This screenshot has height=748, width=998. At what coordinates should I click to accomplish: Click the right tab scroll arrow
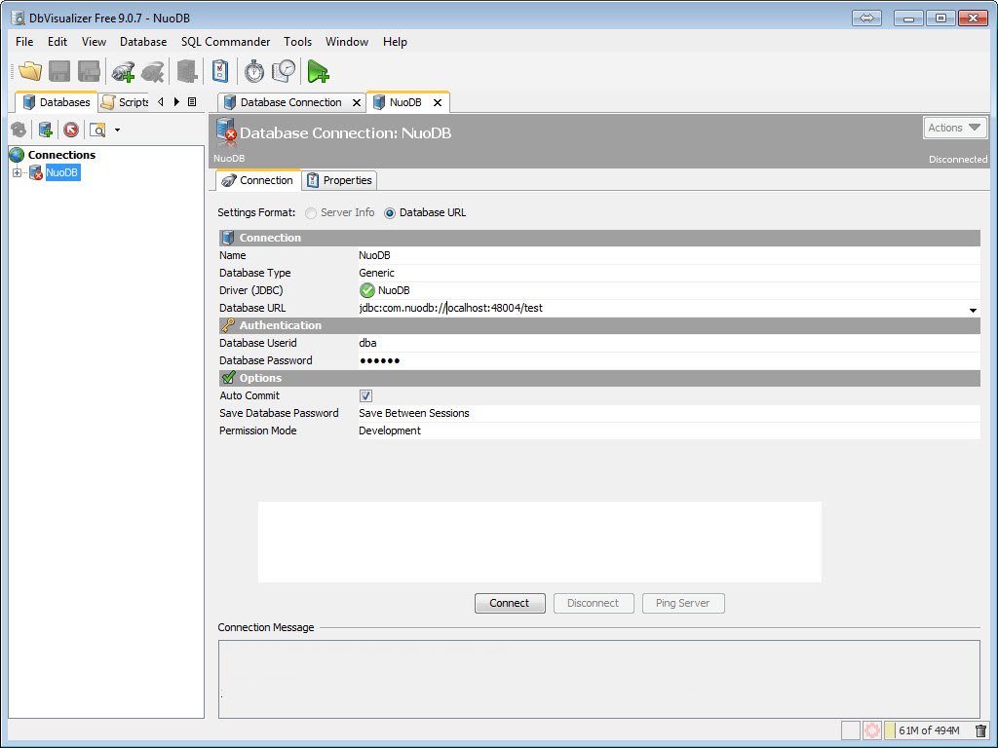coord(176,101)
